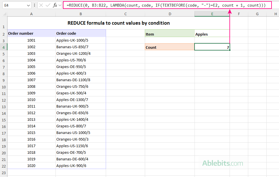Click cell 'Apples-UK-1000/5'
Screen dimensions: 279x177
point(81,40)
